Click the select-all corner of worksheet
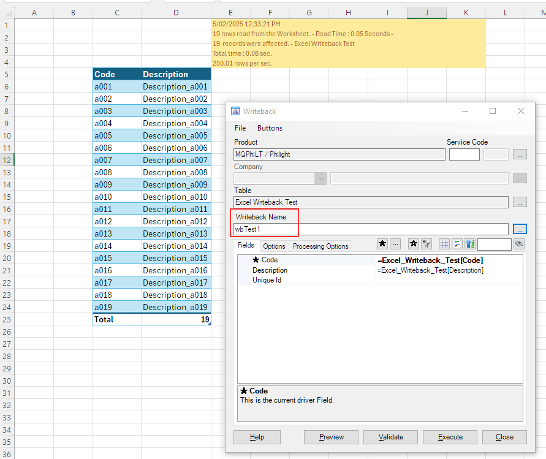Screen dimensions: 546x459 click(x=7, y=13)
